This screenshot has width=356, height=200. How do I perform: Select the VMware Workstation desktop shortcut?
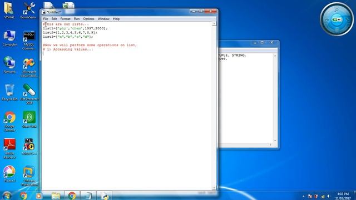29,176
